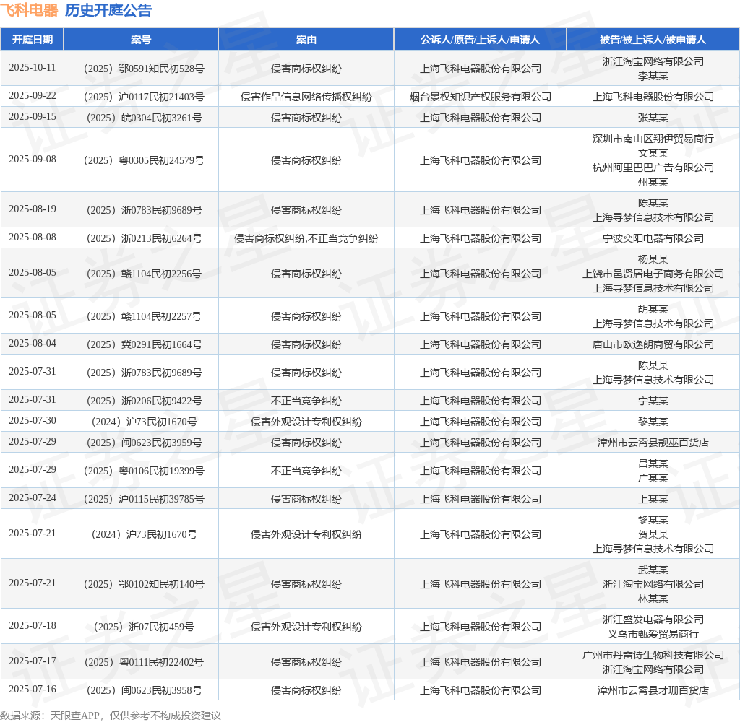The height and width of the screenshot is (722, 740).
Task: Click defendant "胡某某"
Action: pos(653,309)
